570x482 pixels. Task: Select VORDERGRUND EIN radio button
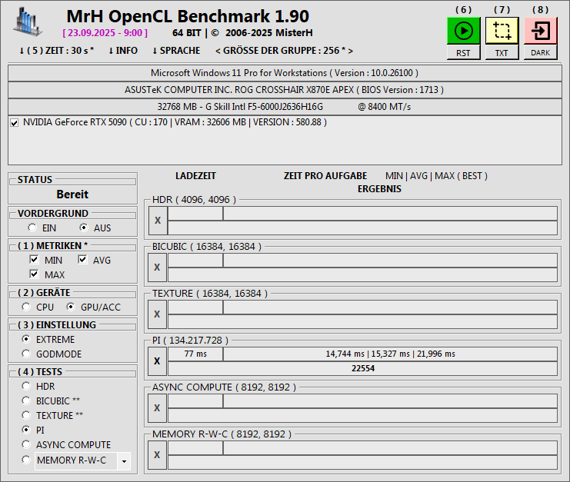[32, 228]
